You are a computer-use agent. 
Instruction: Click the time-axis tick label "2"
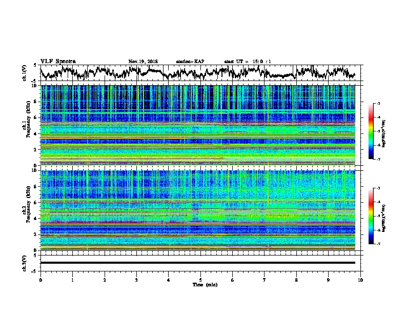click(x=105, y=280)
